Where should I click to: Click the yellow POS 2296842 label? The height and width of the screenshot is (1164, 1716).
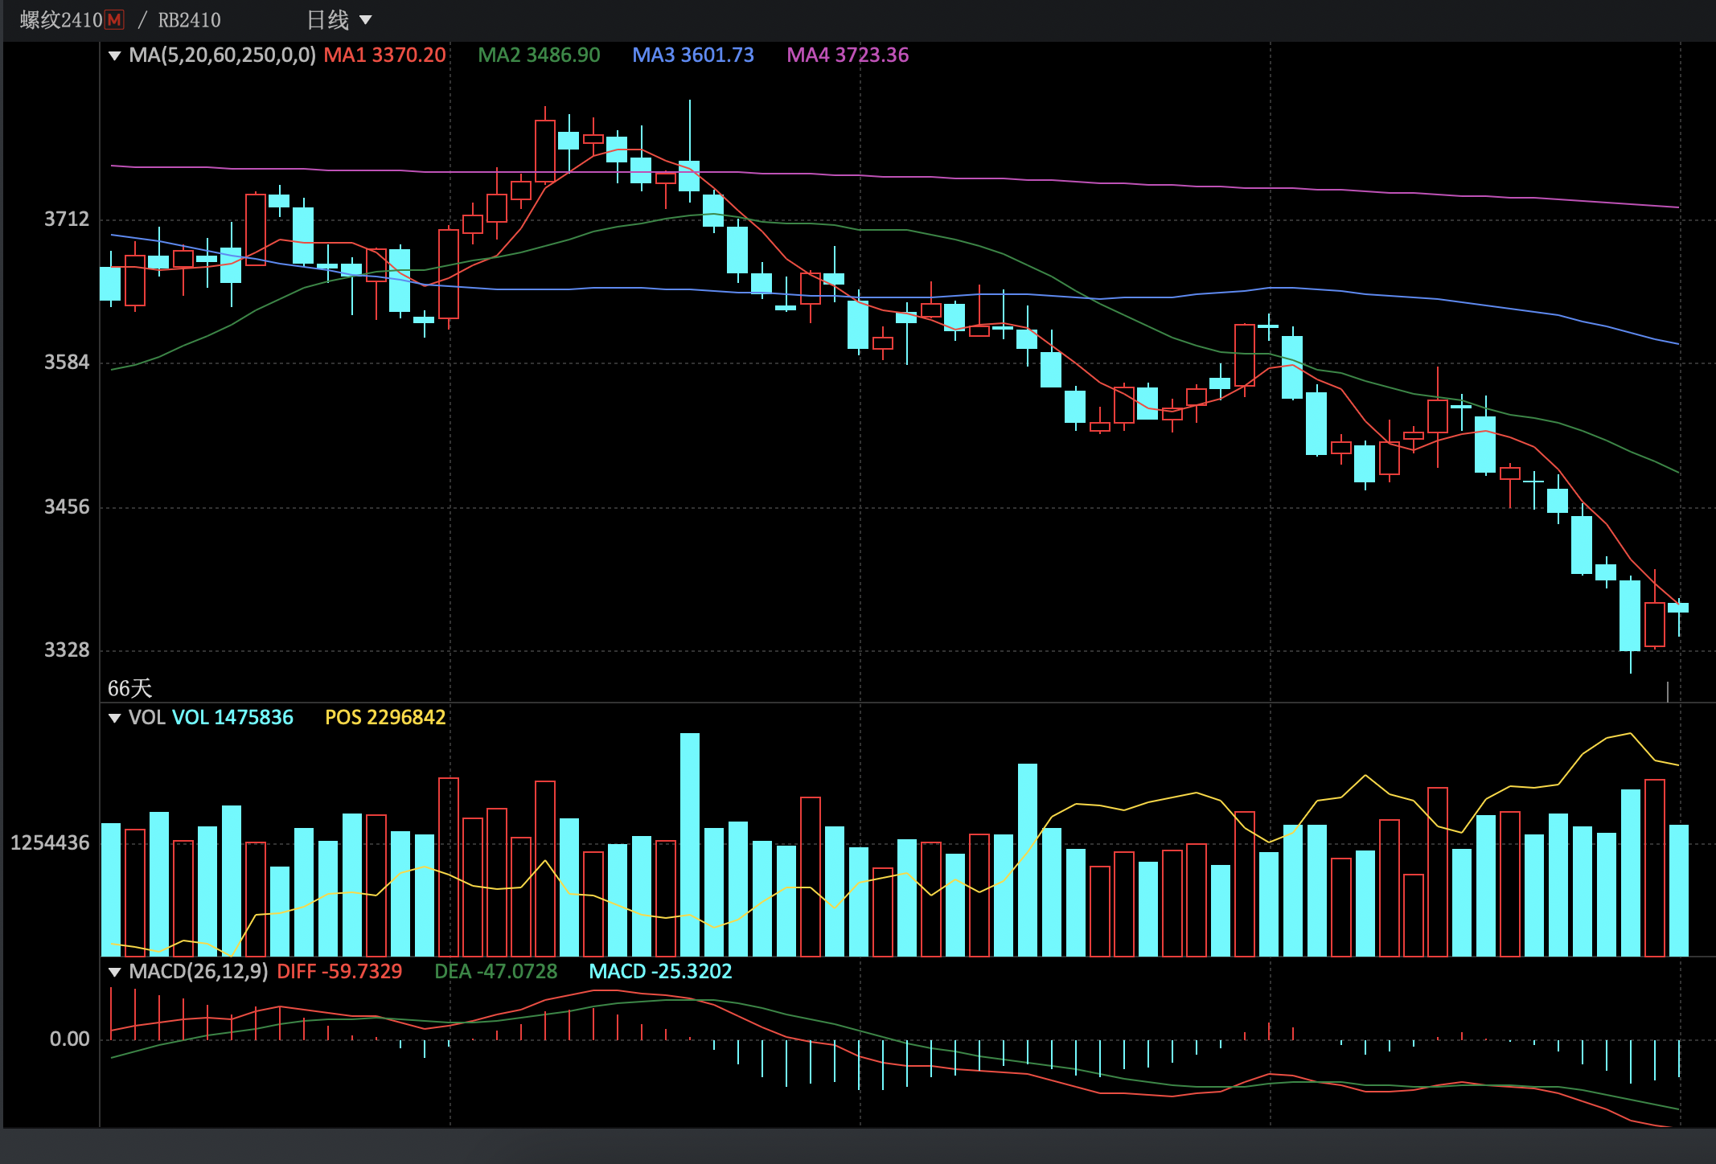(x=385, y=718)
